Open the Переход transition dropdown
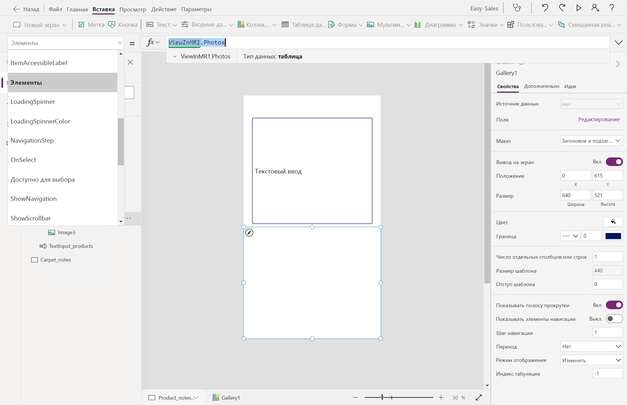This screenshot has height=405, width=627. pyautogui.click(x=591, y=346)
